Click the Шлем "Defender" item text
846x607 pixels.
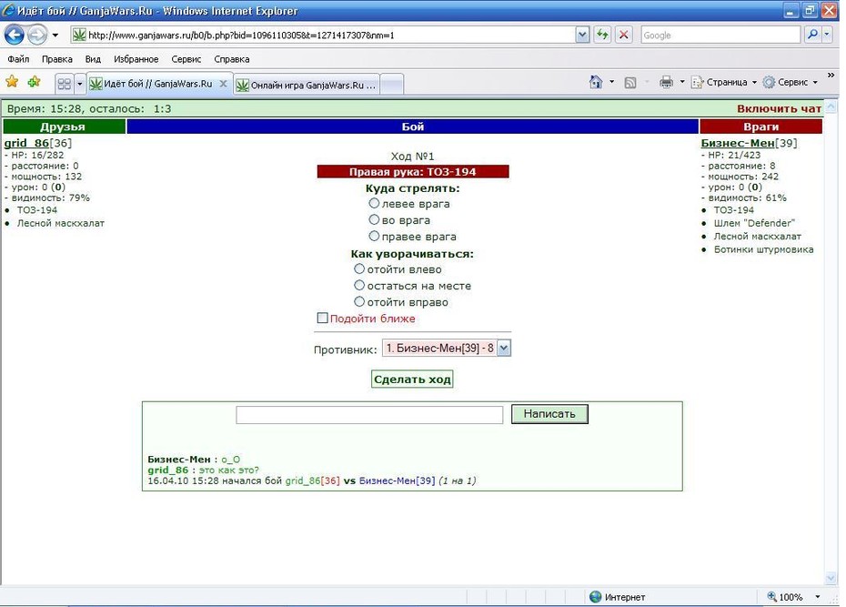(x=754, y=223)
